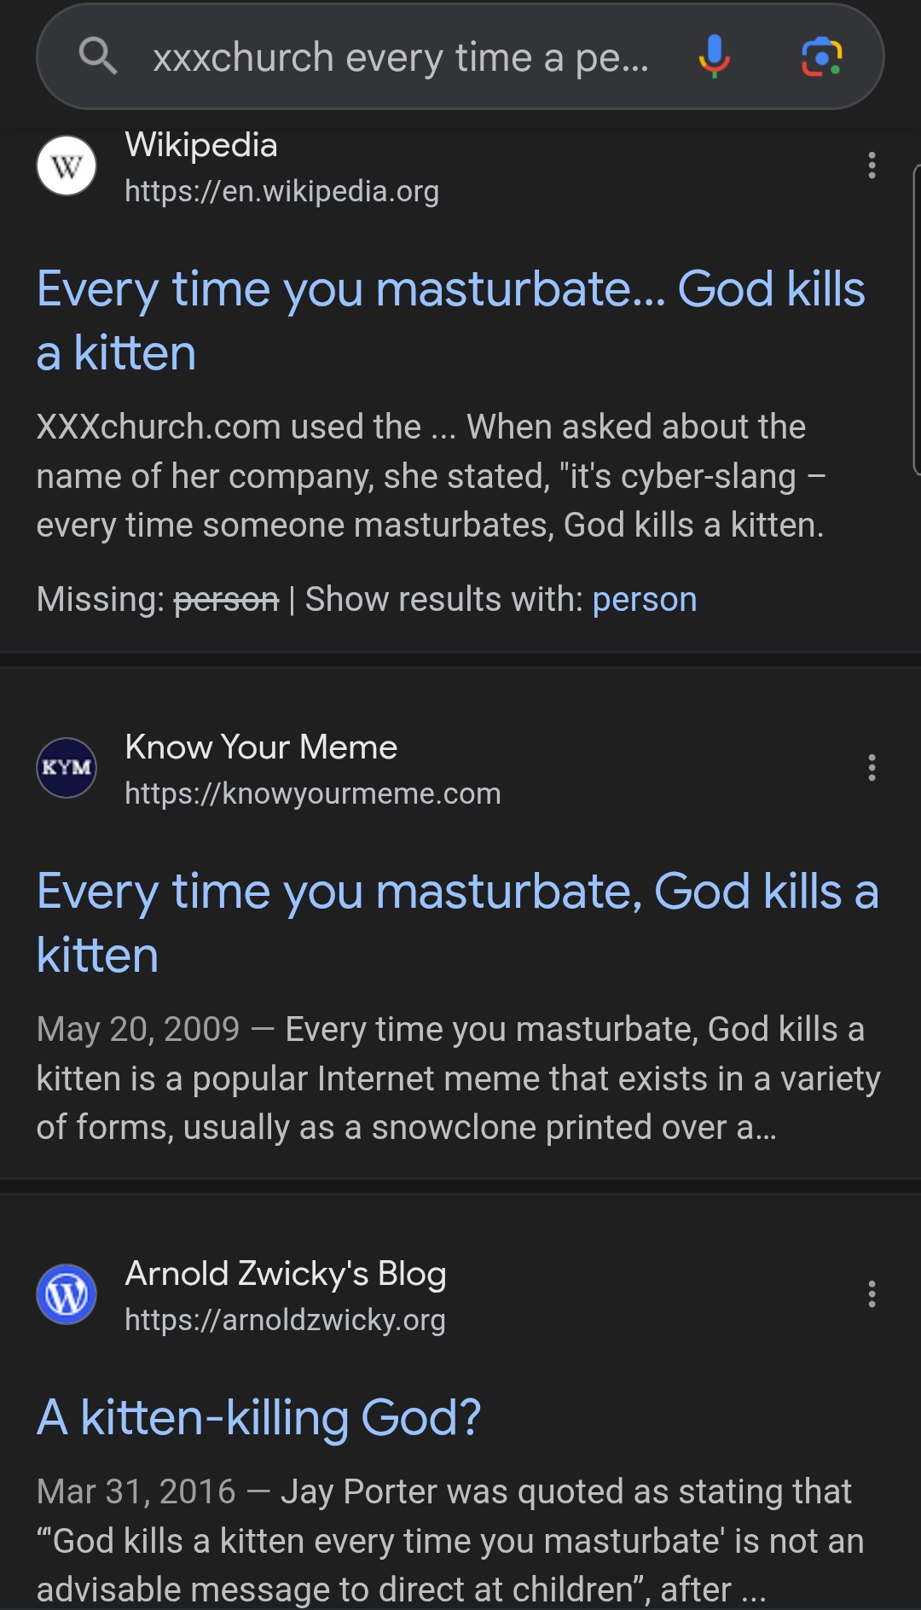
Task: Open more options for Know Your Meme result
Action: [872, 768]
